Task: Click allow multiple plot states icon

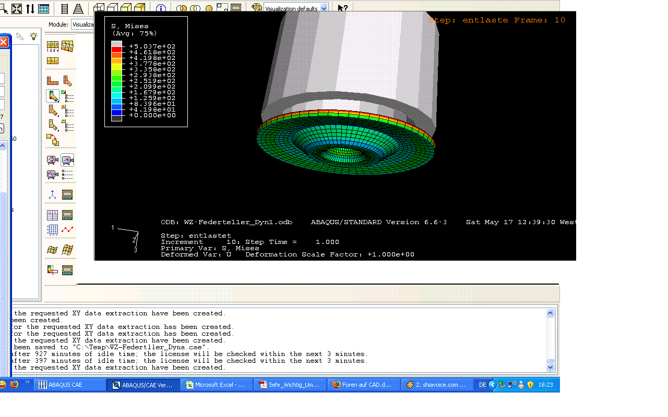Action: point(53,140)
